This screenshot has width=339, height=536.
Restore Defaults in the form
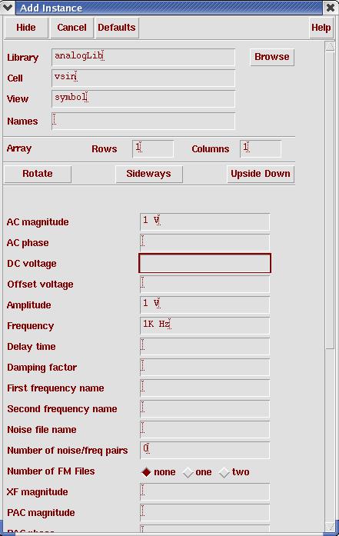click(x=117, y=28)
